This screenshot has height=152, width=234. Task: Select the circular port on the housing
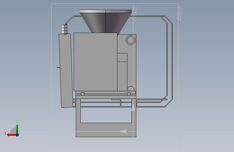click(131, 40)
